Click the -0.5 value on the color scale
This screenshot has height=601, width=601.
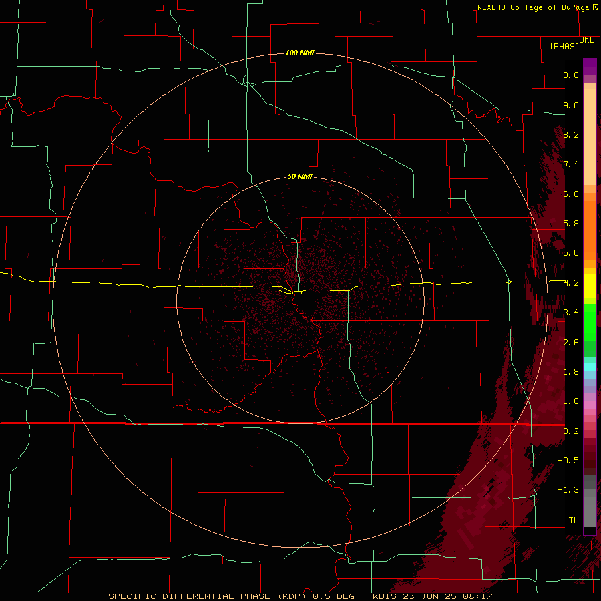568,460
